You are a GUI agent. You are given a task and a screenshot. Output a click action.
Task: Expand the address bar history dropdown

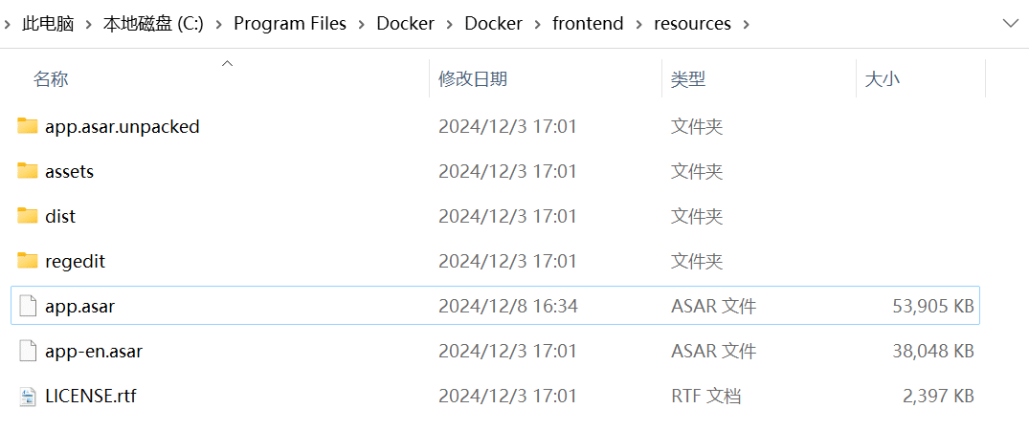pos(1011,24)
